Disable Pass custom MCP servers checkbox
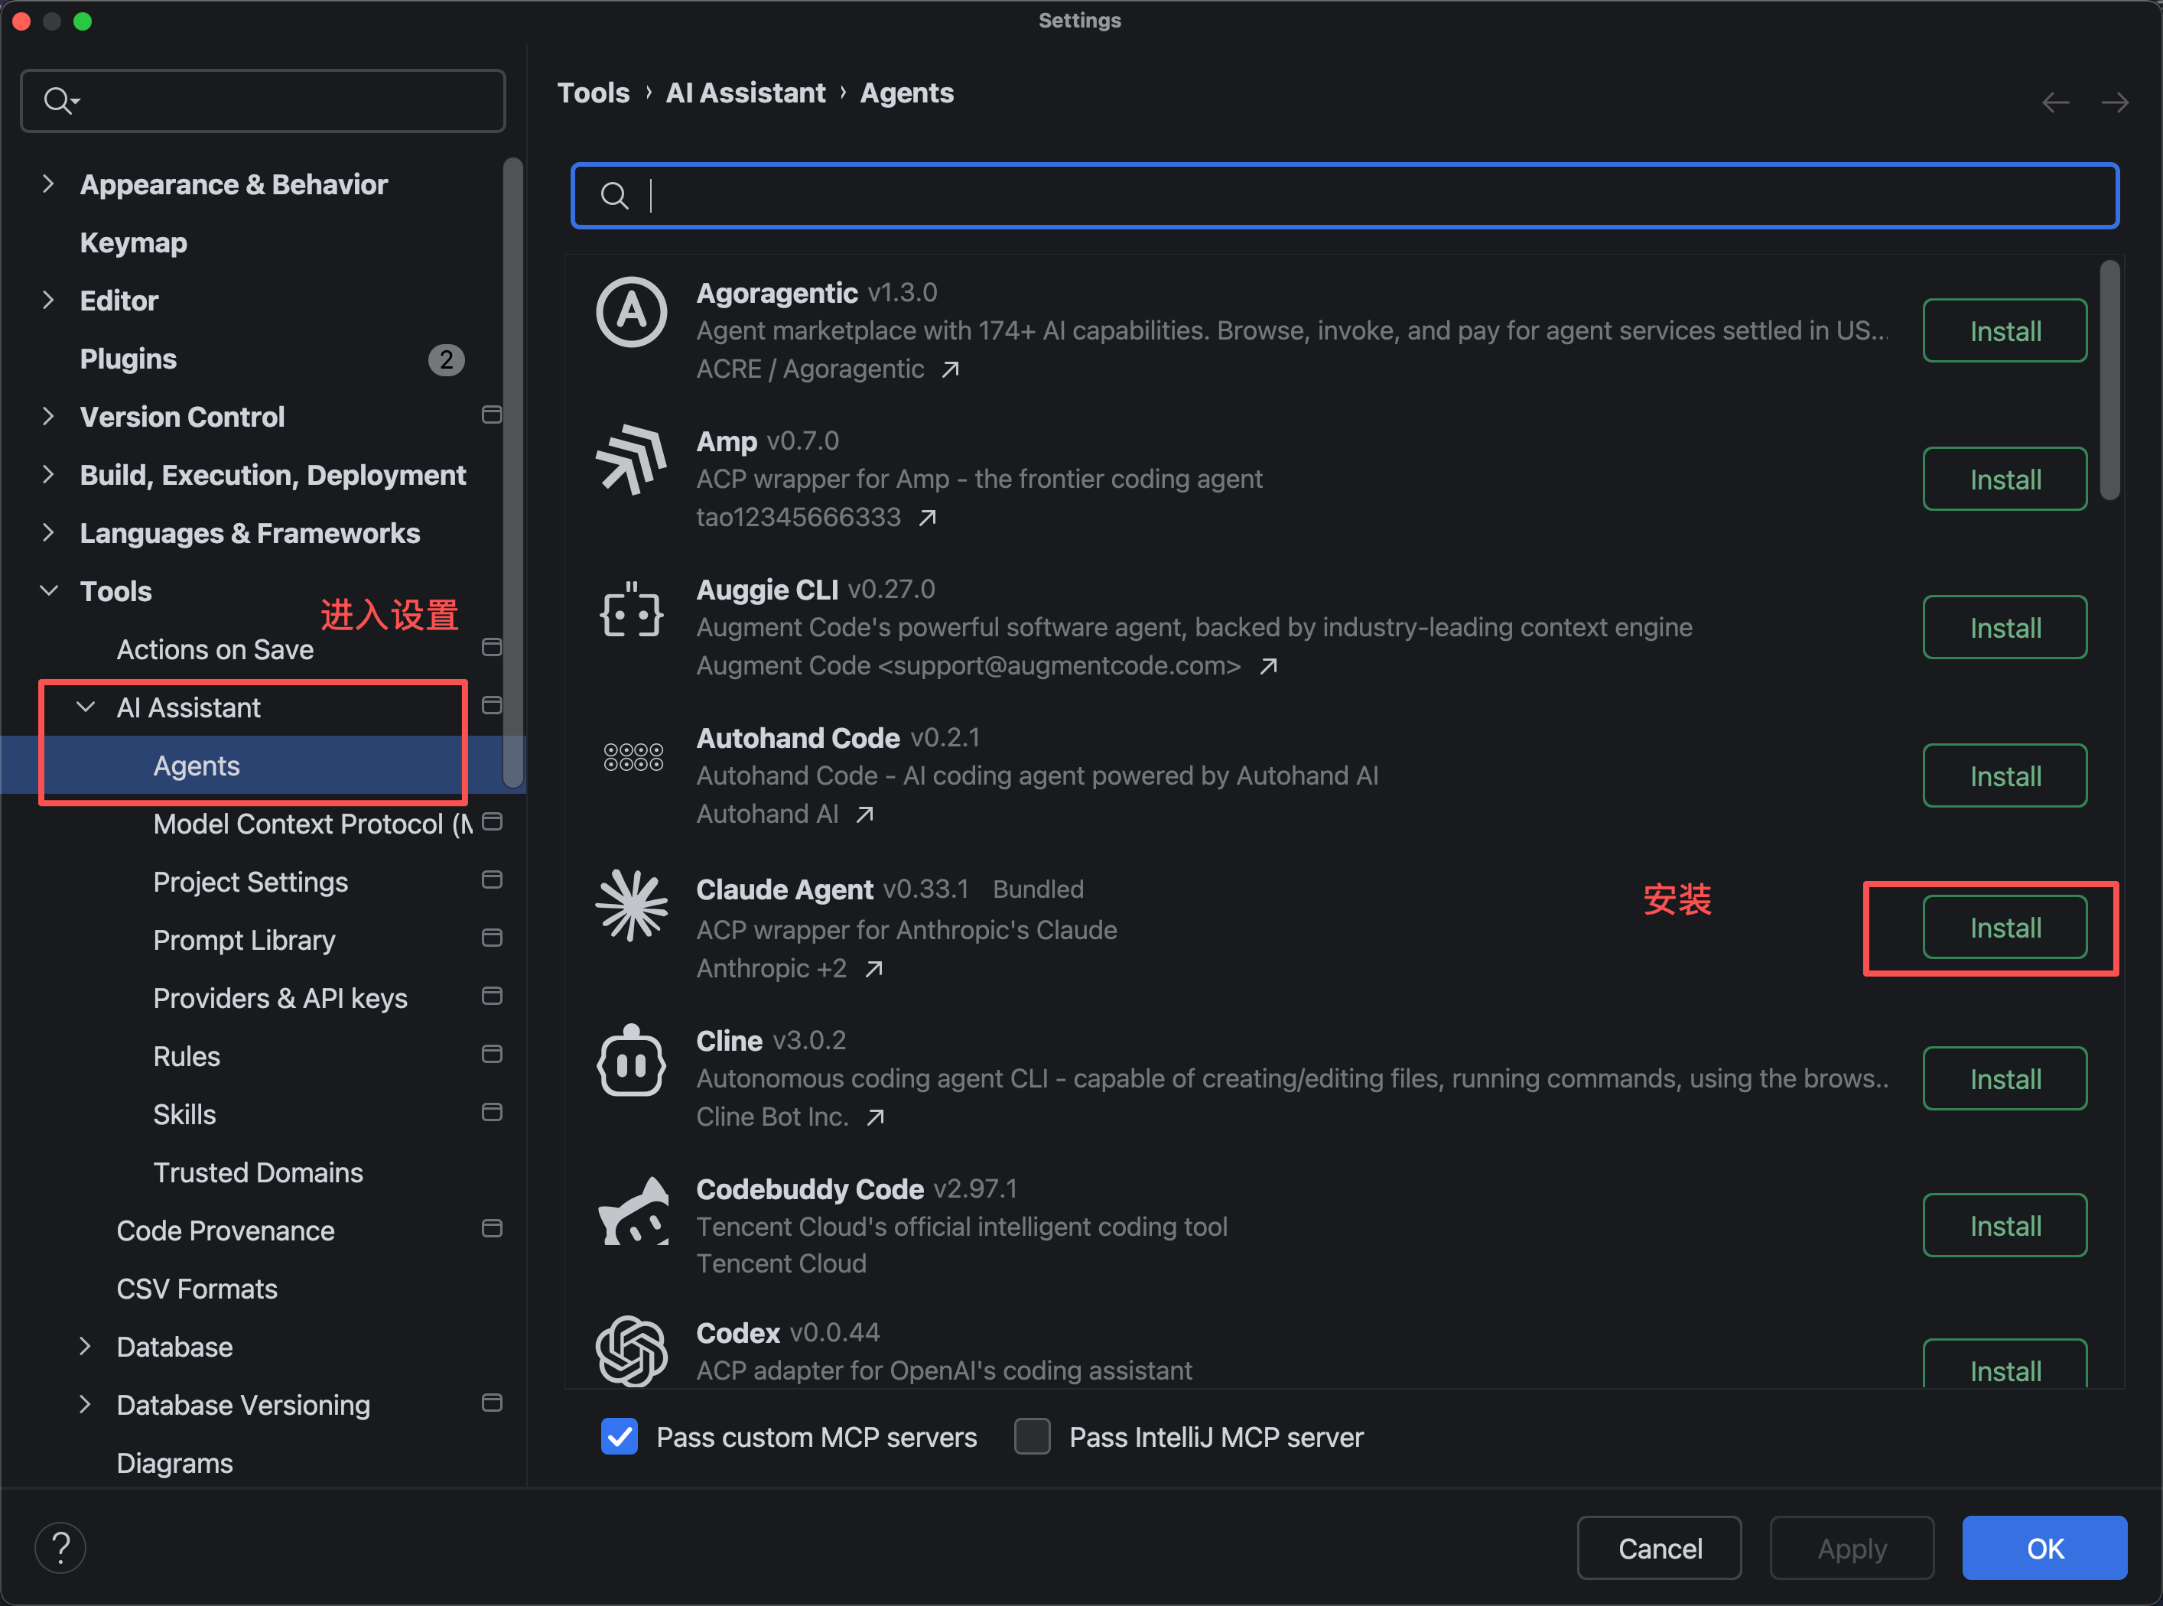The image size is (2163, 1606). [620, 1437]
